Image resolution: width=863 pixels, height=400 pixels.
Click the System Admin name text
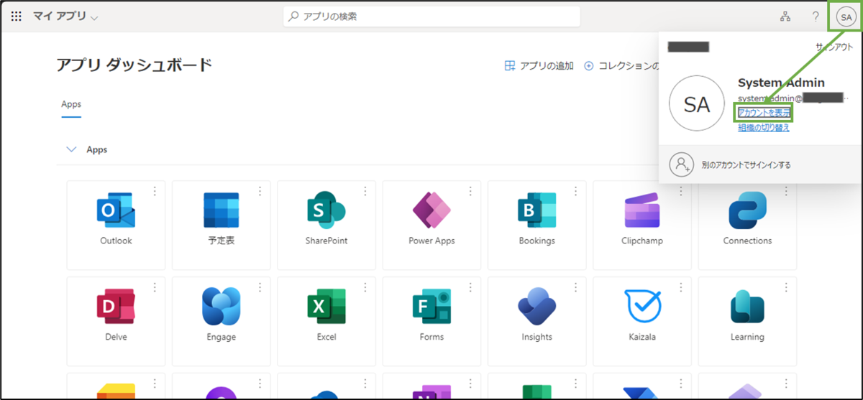(x=781, y=83)
